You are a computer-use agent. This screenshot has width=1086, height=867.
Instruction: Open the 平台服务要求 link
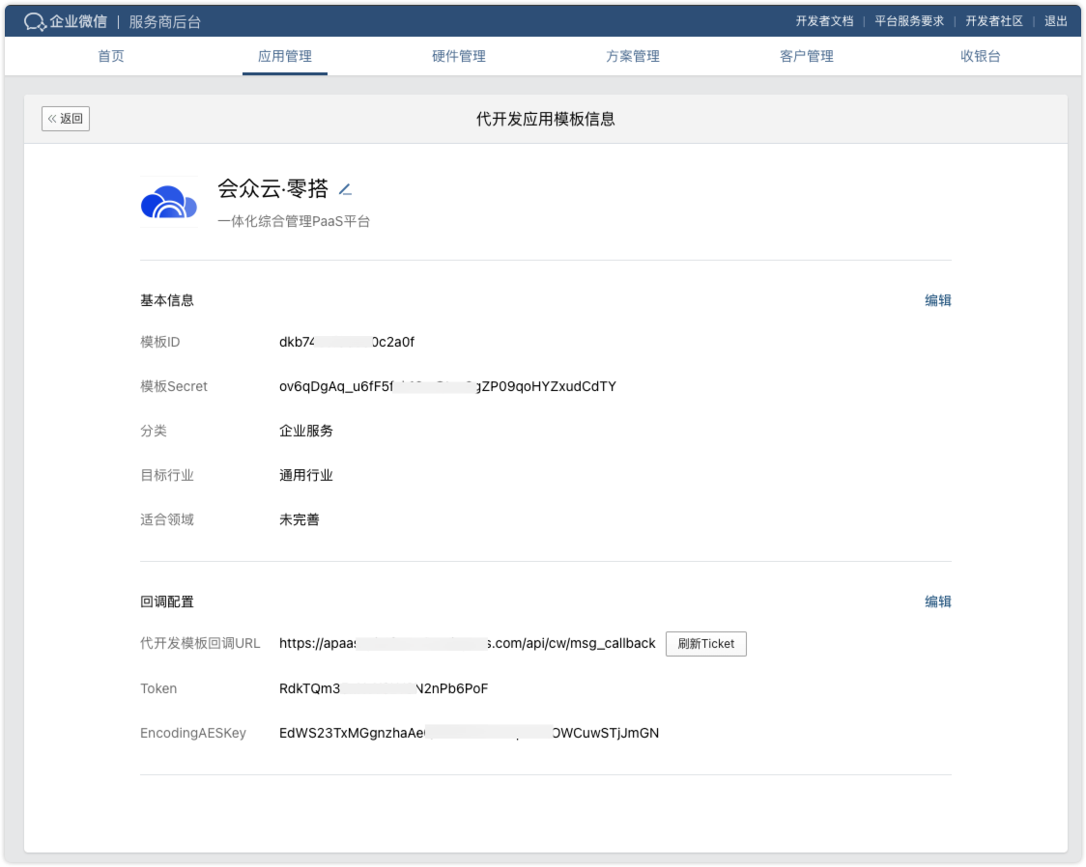point(908,21)
